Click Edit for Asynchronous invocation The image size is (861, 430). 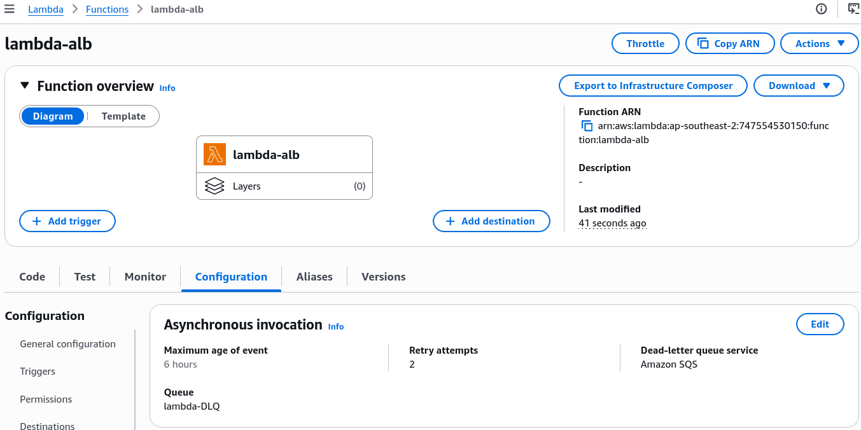pyautogui.click(x=820, y=324)
